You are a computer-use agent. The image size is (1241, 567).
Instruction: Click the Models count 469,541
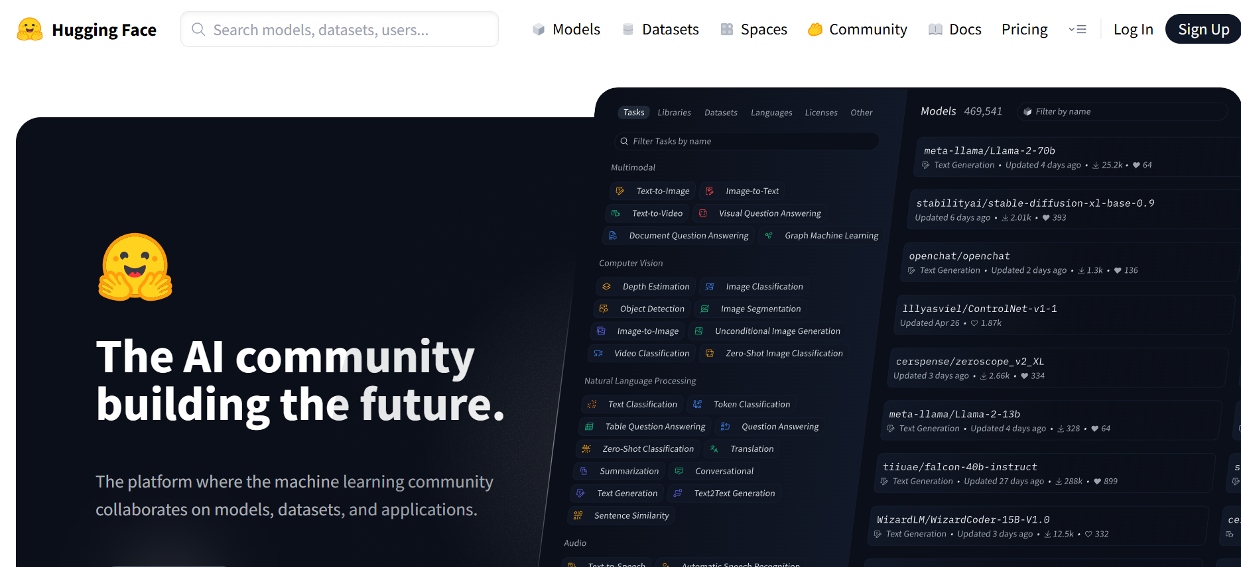tap(983, 111)
